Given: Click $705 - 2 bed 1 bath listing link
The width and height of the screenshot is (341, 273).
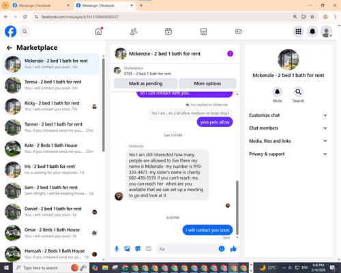Looking at the screenshot, I should [x=147, y=74].
